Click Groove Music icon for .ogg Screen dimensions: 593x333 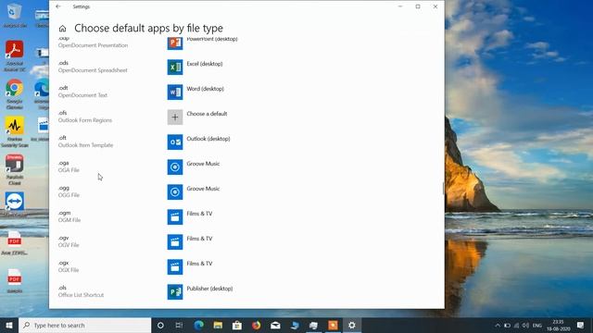175,191
